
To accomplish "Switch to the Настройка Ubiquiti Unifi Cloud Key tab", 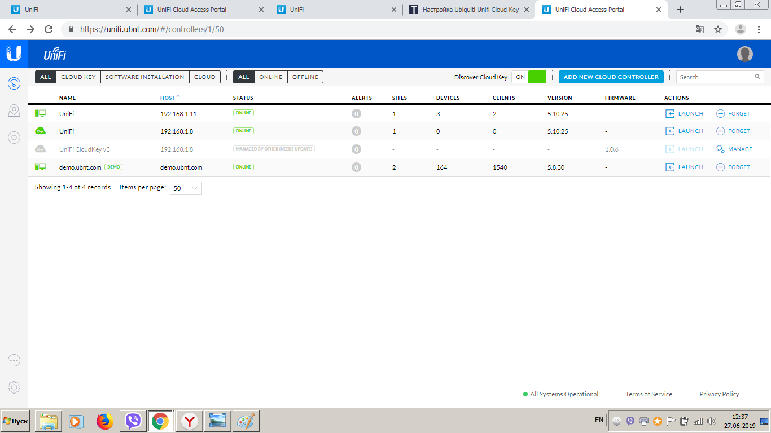I will (469, 10).
